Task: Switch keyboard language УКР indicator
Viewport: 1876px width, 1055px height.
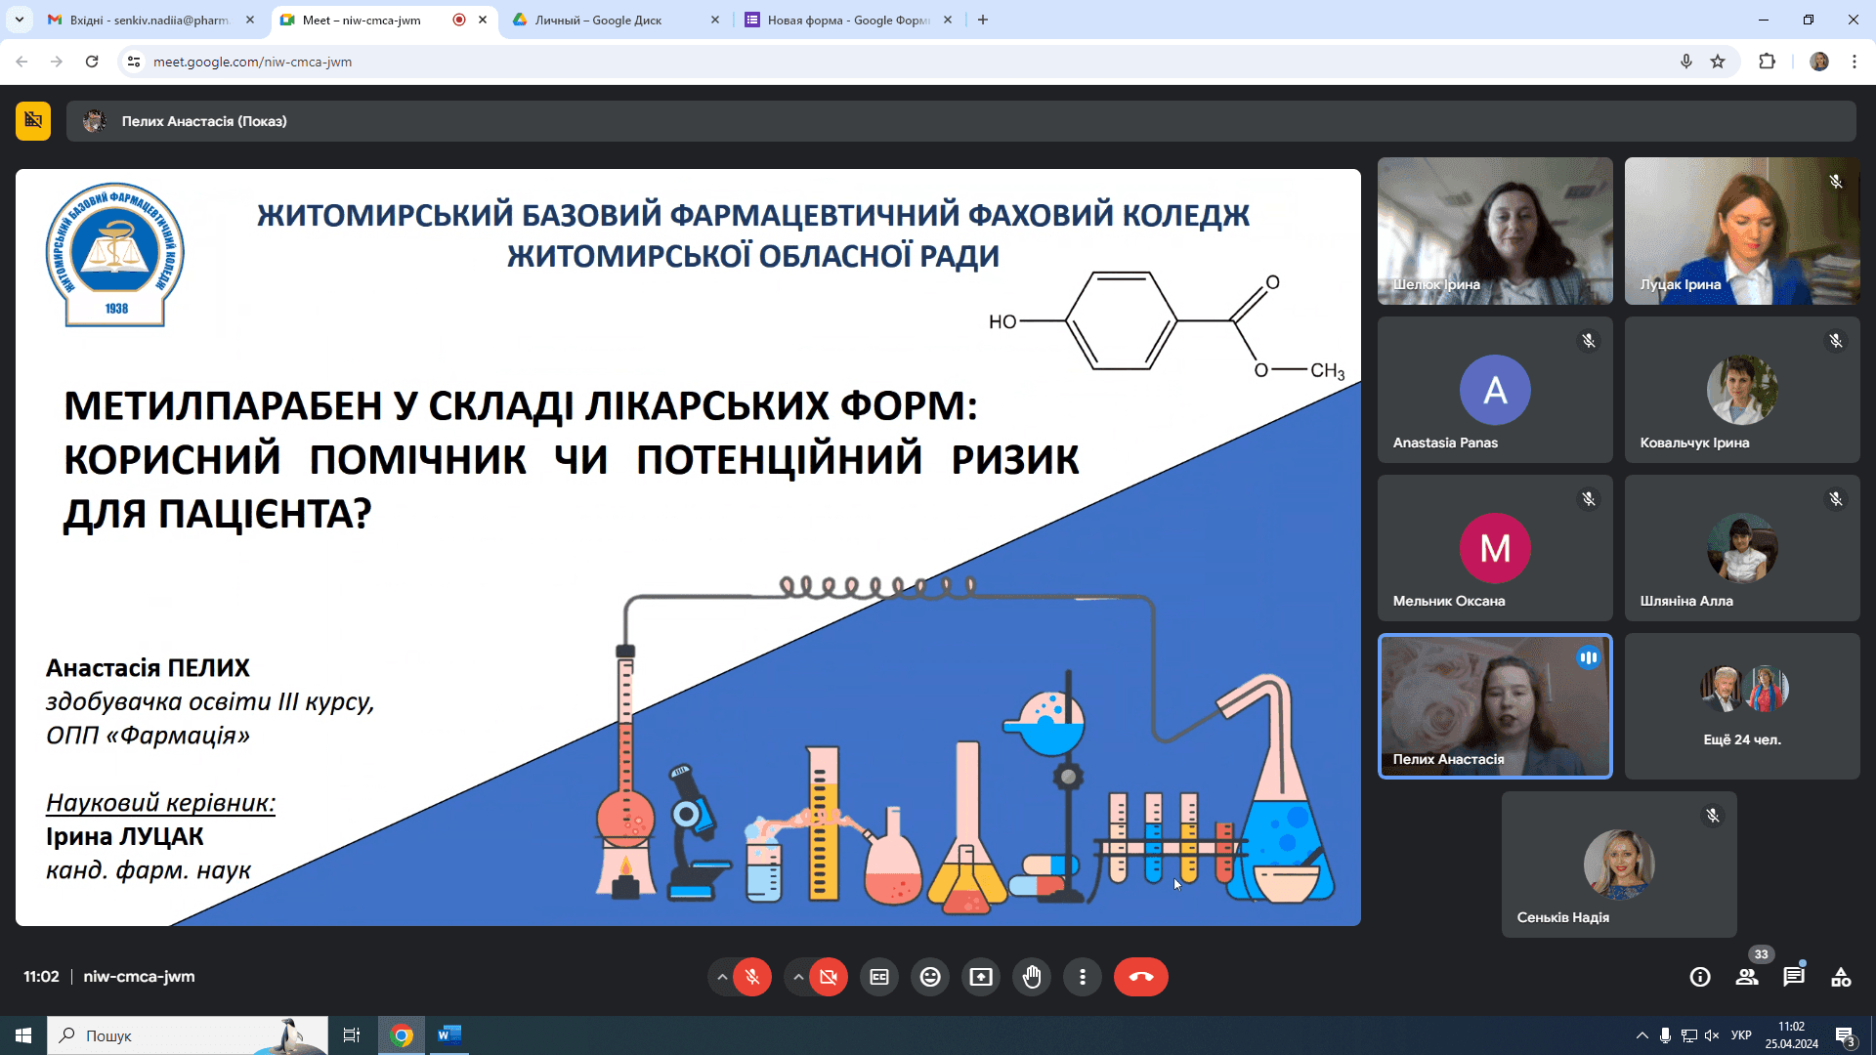Action: (1741, 1035)
